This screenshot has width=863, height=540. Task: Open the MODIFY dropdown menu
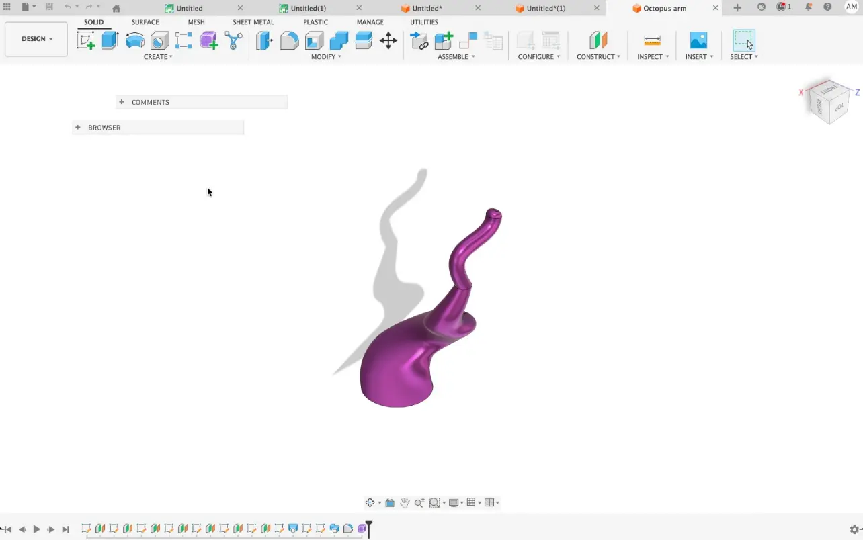click(x=326, y=56)
